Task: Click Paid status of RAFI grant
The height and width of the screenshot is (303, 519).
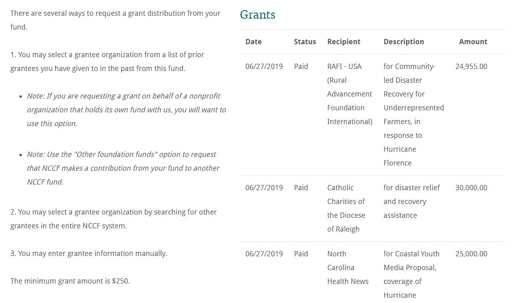Action: click(301, 67)
